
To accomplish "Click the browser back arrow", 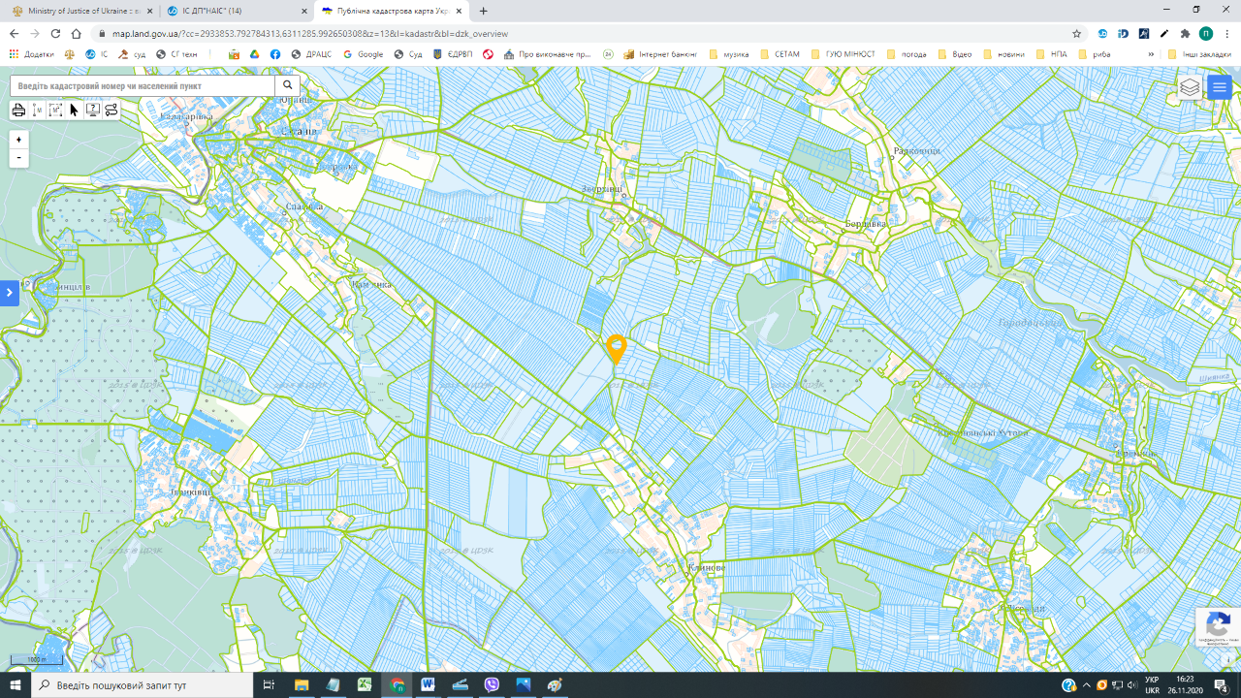I will 14,33.
